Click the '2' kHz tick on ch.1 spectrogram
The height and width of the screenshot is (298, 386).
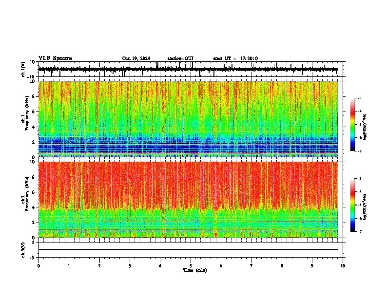tap(34, 142)
